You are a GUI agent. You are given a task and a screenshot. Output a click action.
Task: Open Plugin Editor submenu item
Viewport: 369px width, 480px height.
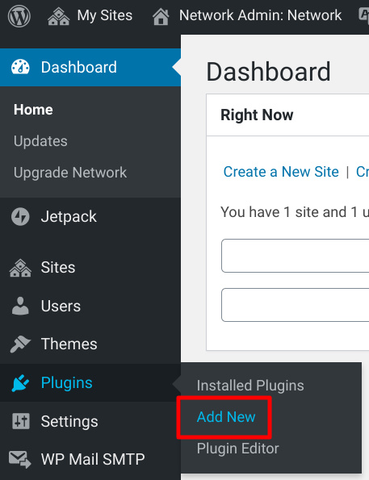[238, 449]
